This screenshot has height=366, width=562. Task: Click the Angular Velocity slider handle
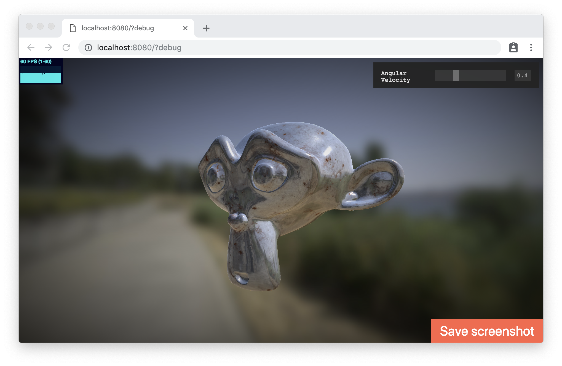tap(456, 75)
